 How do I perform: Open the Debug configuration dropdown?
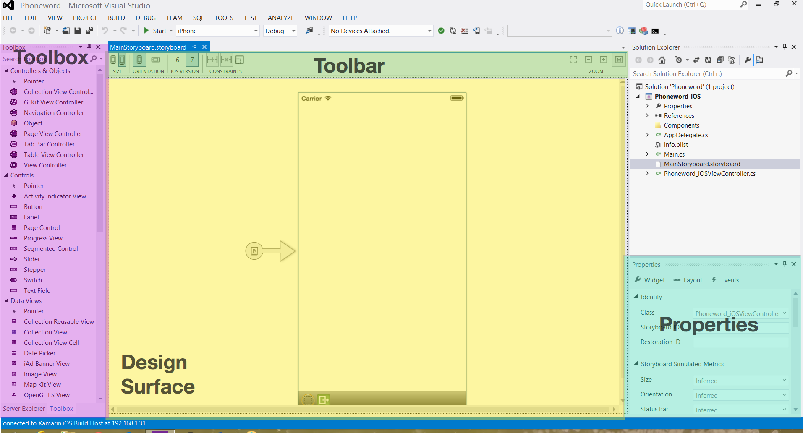click(280, 31)
